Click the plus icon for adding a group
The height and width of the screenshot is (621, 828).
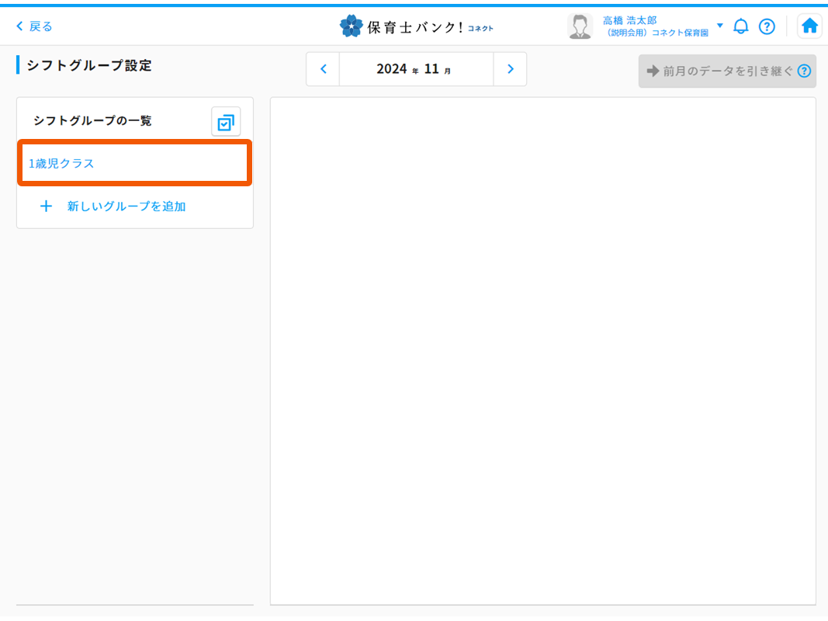[x=46, y=206]
